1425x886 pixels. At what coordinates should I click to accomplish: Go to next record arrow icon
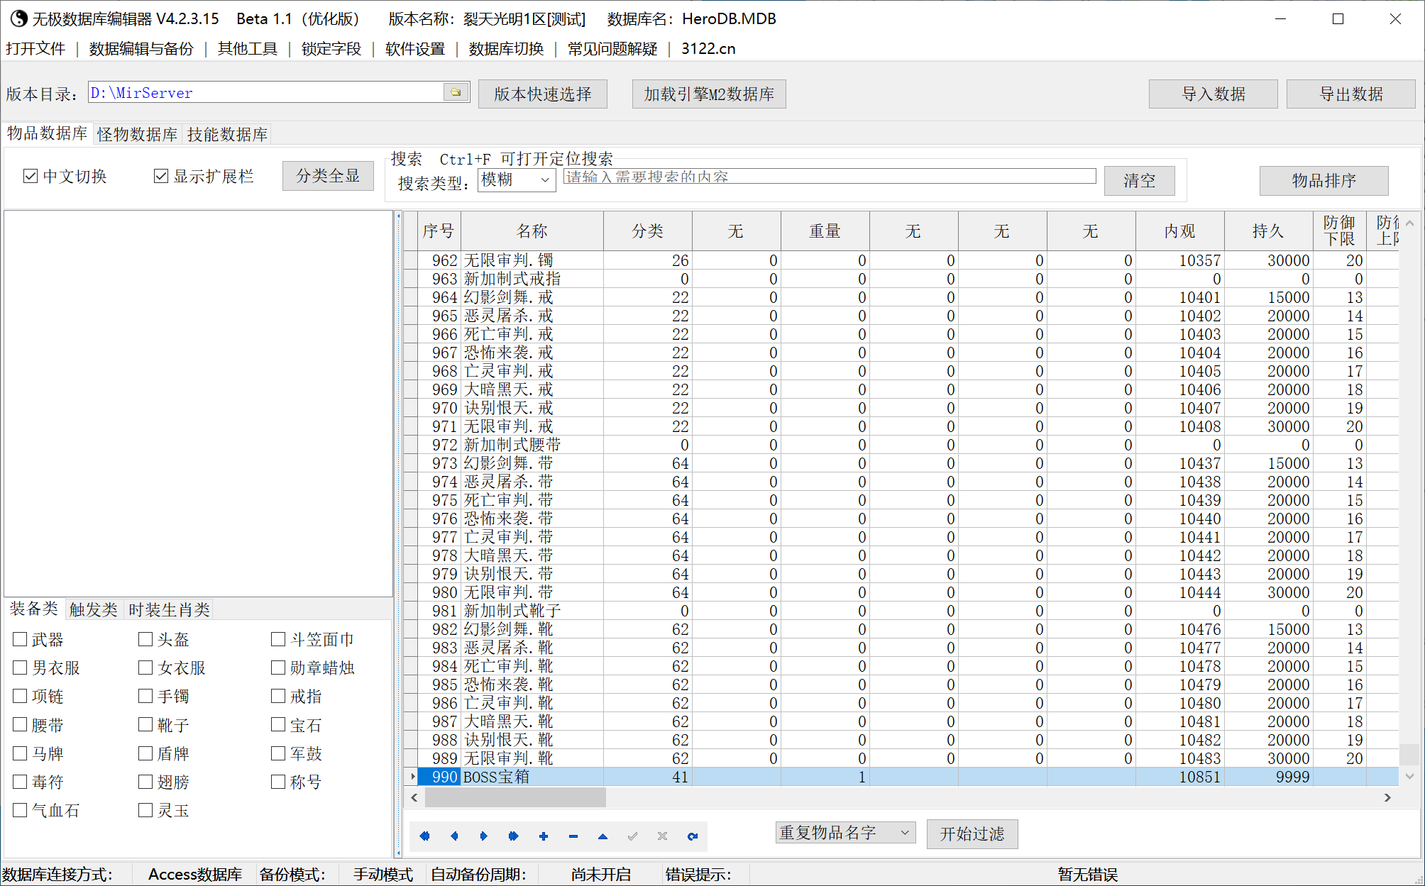pyautogui.click(x=484, y=836)
